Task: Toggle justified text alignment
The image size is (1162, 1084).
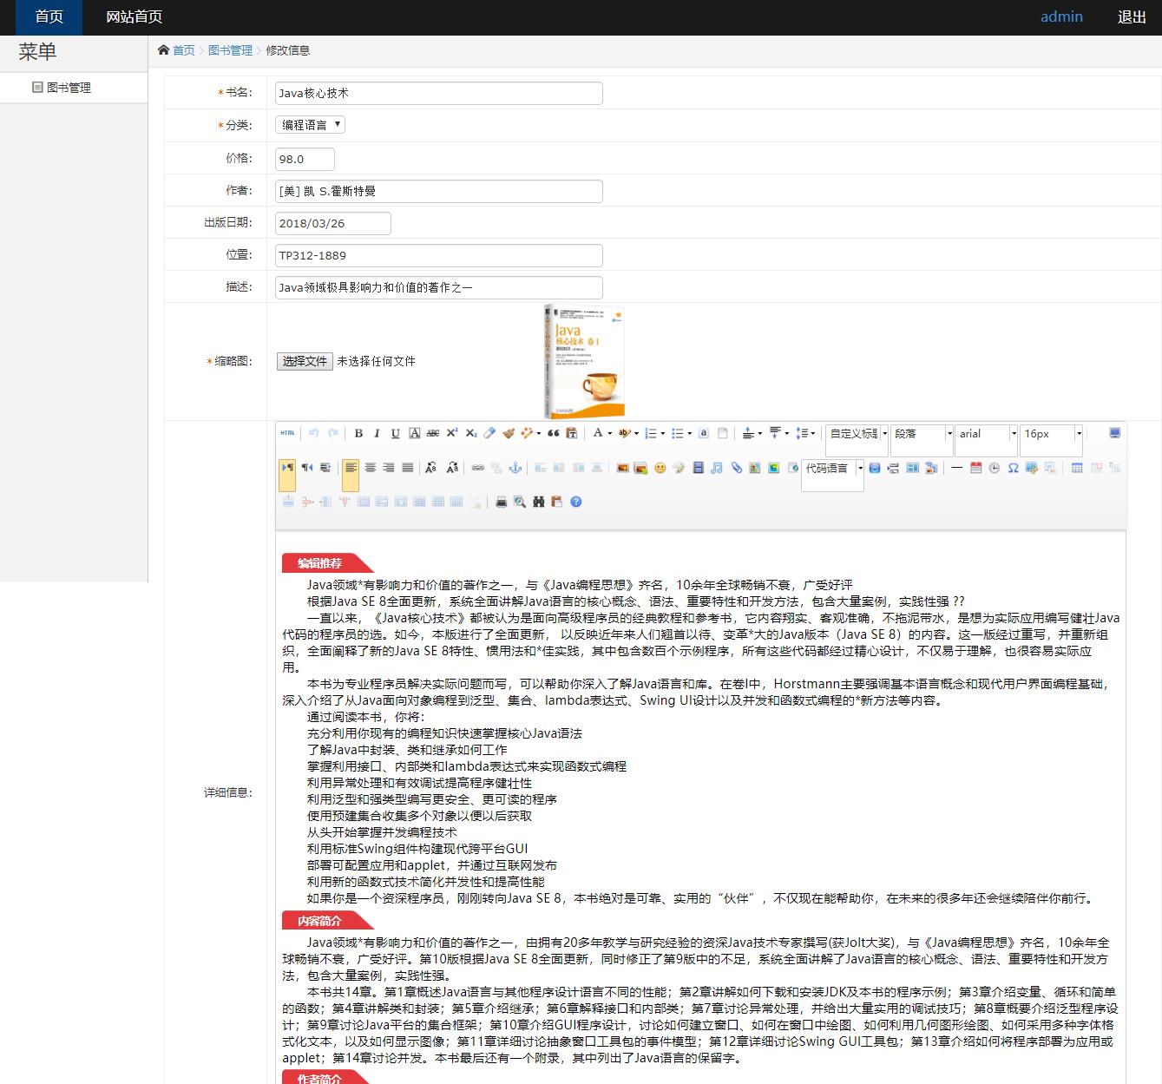Action: tap(407, 468)
